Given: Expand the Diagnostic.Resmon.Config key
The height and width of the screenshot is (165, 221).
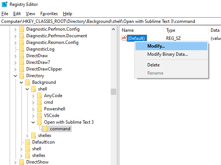Looking at the screenshot, I should tap(16, 43).
